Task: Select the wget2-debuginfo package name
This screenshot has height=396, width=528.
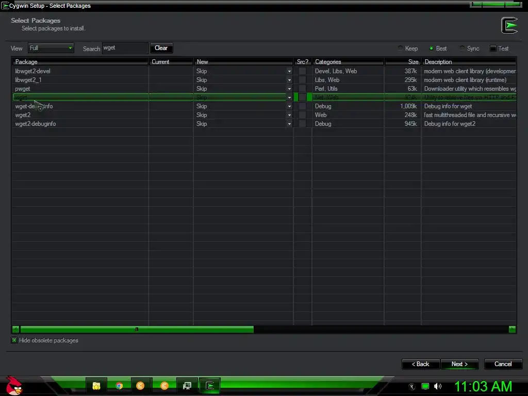Action: point(36,124)
